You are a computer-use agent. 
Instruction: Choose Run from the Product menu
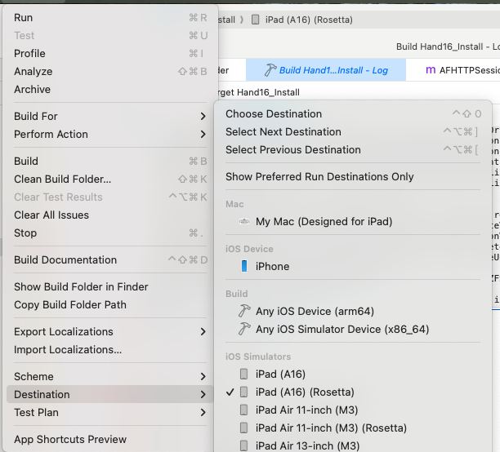(x=110, y=17)
